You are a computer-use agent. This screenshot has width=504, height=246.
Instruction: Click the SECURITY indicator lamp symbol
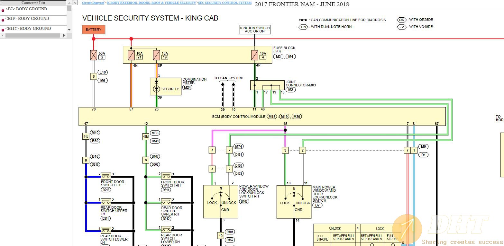pos(157,89)
